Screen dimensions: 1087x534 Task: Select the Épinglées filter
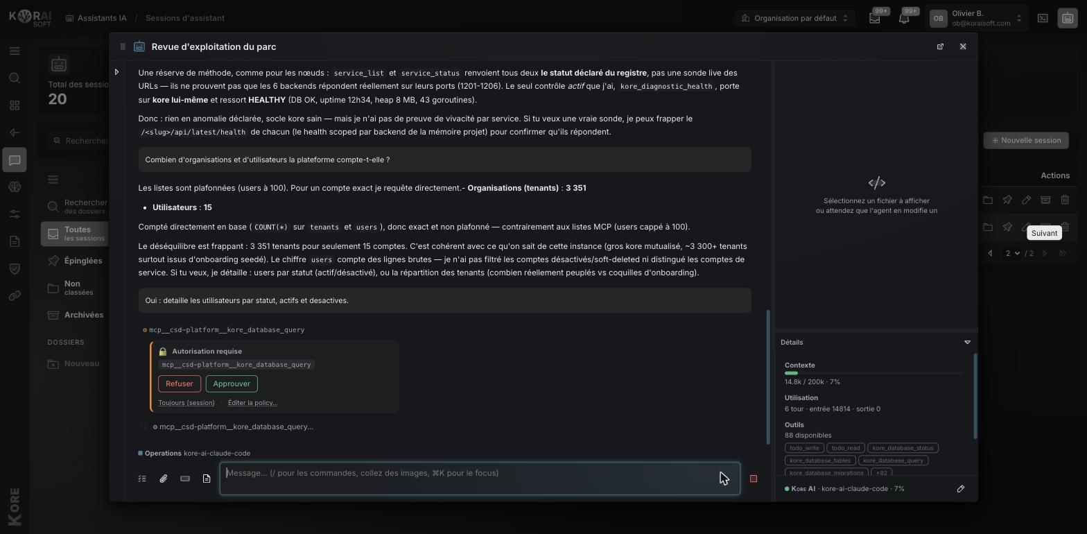pyautogui.click(x=75, y=261)
